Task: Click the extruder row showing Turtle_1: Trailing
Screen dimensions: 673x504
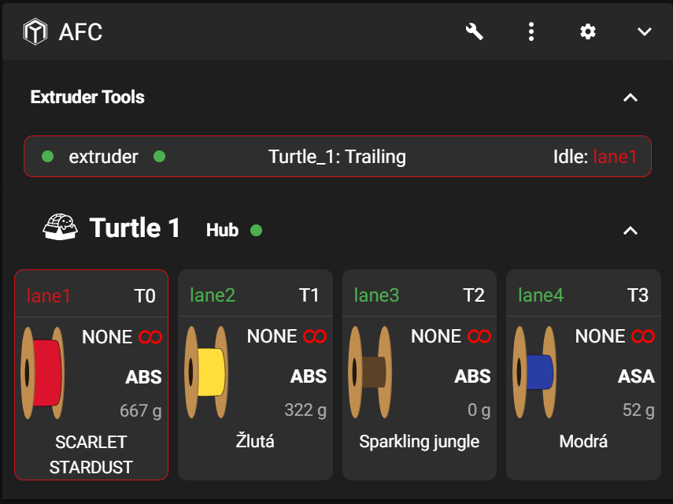Action: point(337,157)
